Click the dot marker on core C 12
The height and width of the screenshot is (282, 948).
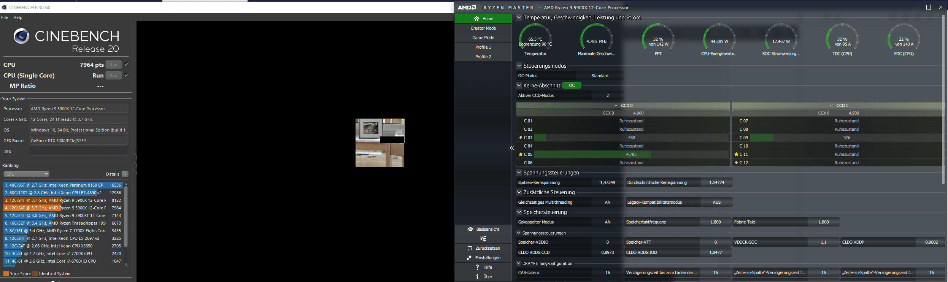point(736,163)
